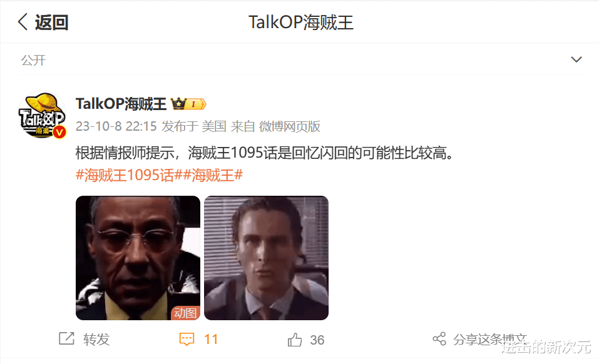View the man with glasses GIF thumbnail
Screen dimensions: 599x364
point(138,258)
